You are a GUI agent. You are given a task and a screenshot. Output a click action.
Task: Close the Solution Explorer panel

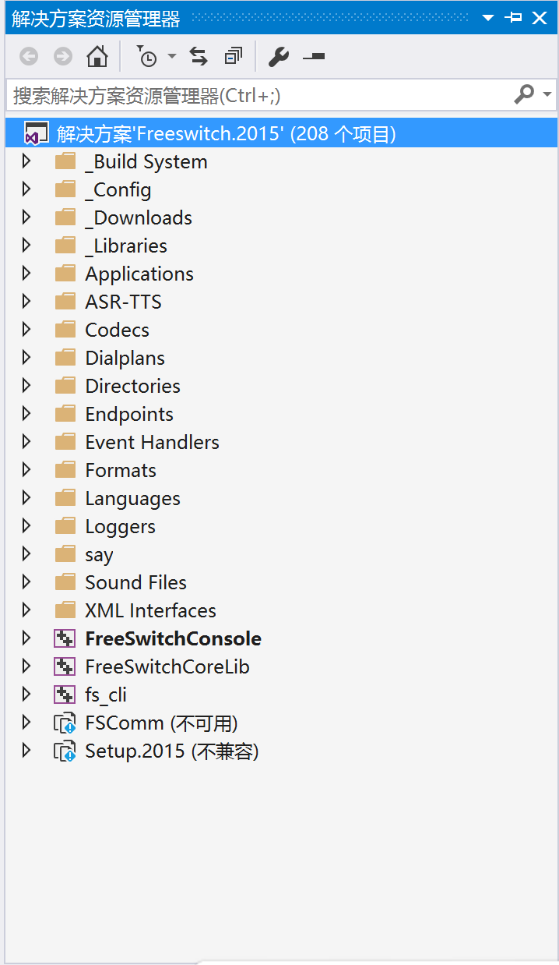coord(540,17)
